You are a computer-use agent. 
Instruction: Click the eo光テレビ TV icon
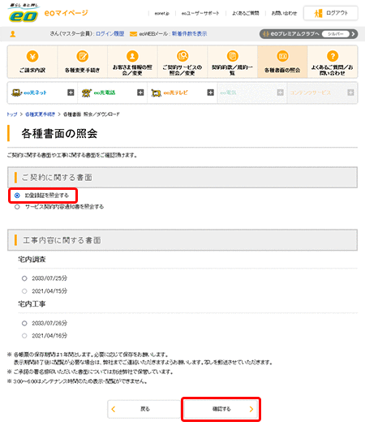(157, 93)
